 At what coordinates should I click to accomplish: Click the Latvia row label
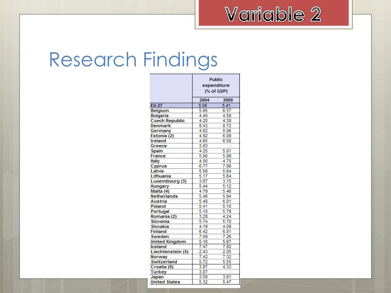pos(157,171)
